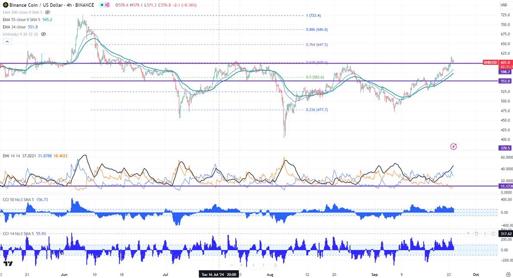Open the USD currency selector

pos(504,5)
